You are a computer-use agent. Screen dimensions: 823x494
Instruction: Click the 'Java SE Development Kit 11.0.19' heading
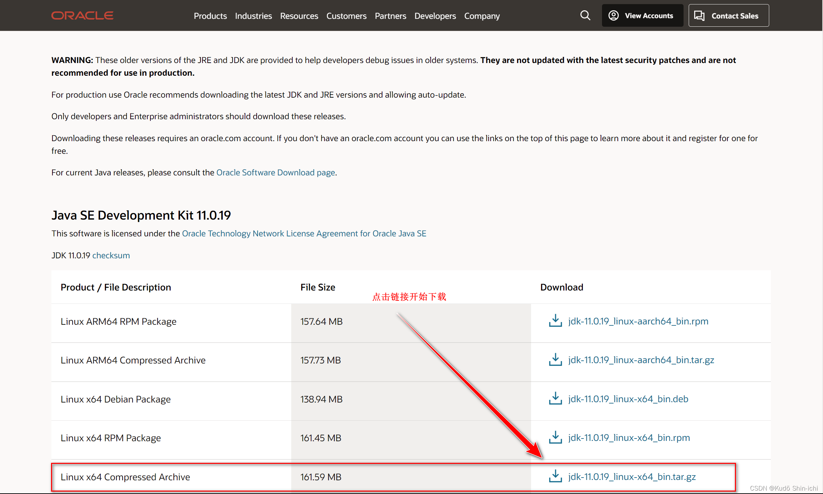pos(141,215)
